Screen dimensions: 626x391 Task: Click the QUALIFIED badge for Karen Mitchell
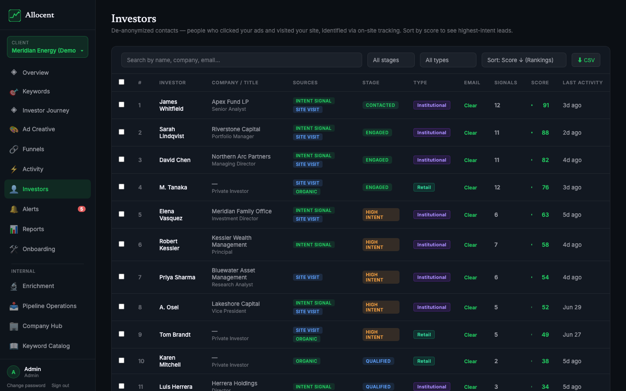click(x=378, y=361)
